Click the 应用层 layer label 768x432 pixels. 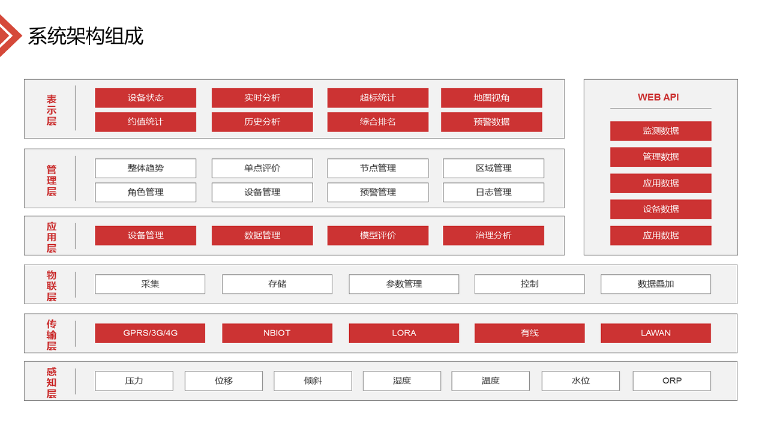coord(52,237)
